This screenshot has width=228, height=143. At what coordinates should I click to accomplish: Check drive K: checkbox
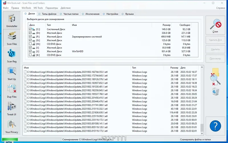coord(30,55)
